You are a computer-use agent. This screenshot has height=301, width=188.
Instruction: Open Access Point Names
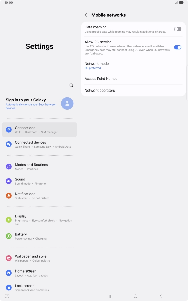[x=133, y=79]
